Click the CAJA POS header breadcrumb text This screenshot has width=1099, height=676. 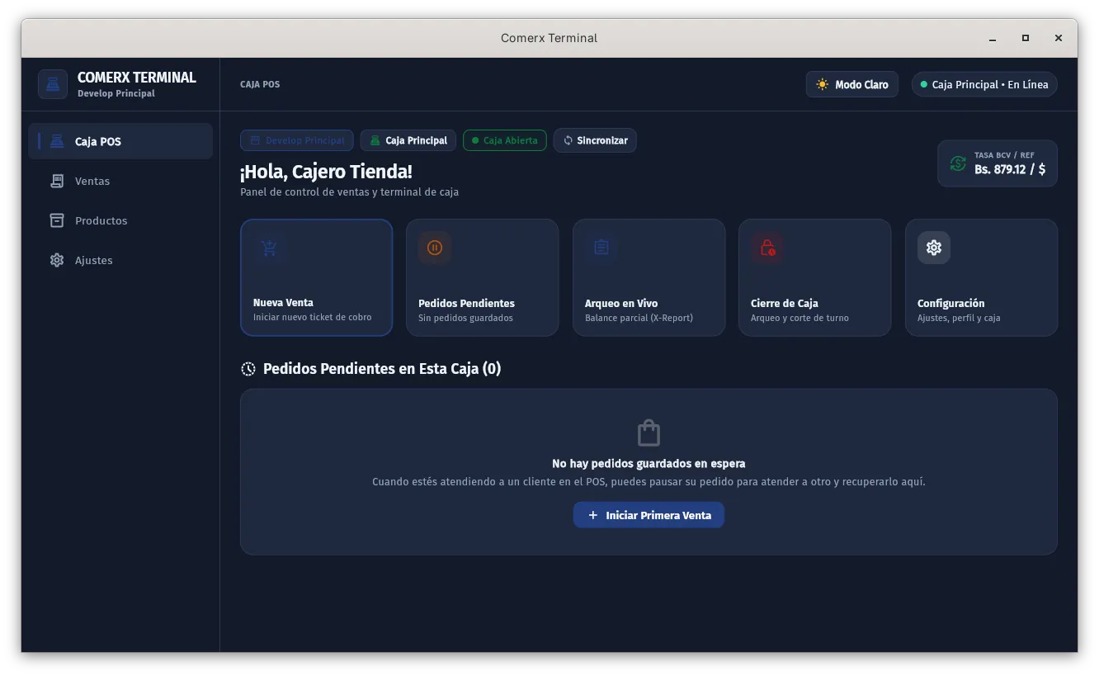[260, 84]
